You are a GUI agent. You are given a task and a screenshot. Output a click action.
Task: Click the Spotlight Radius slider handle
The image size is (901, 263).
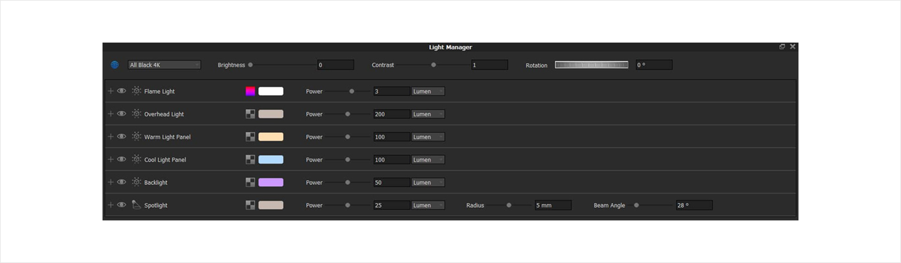(509, 205)
